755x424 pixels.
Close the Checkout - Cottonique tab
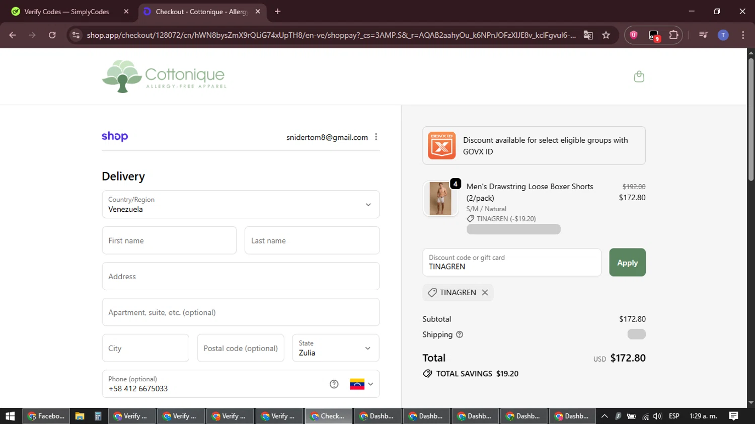[x=258, y=12]
